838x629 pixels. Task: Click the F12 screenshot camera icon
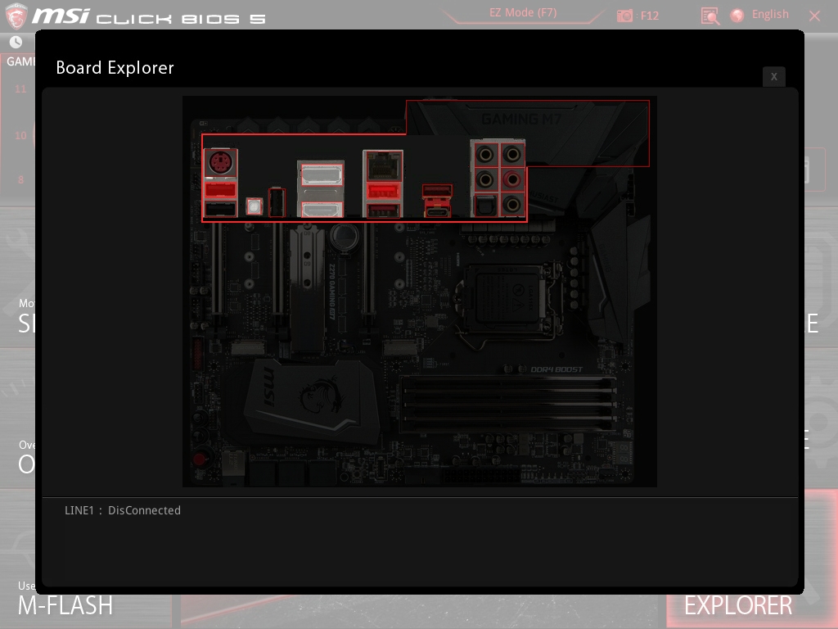point(624,16)
